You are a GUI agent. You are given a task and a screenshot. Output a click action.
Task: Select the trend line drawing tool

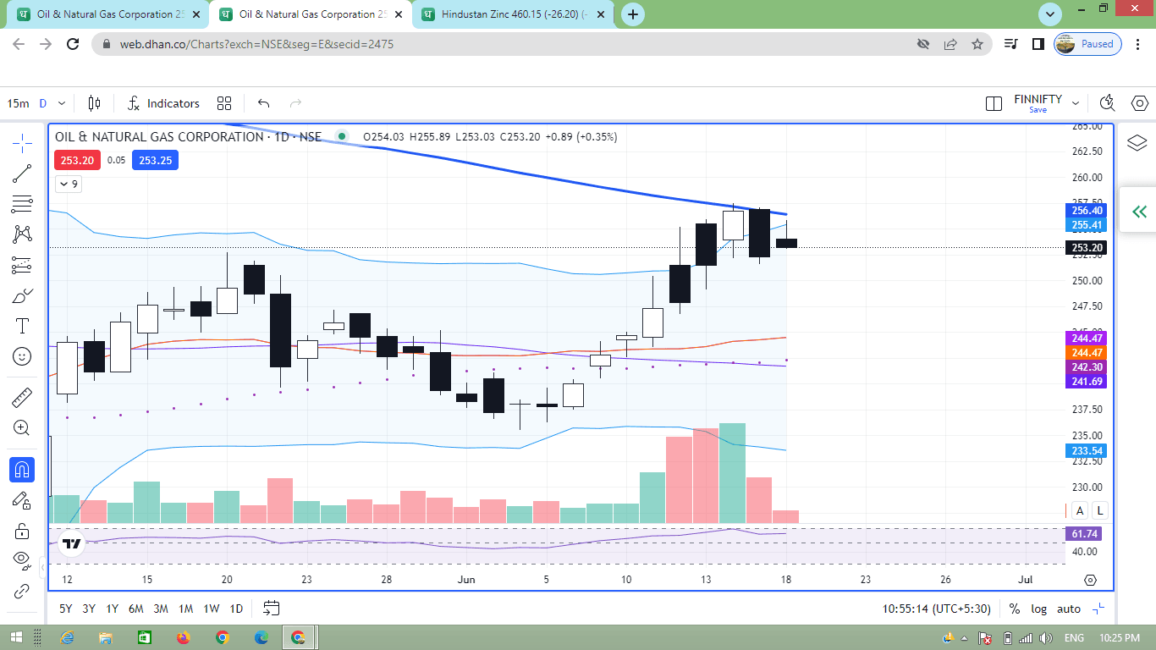tap(22, 174)
